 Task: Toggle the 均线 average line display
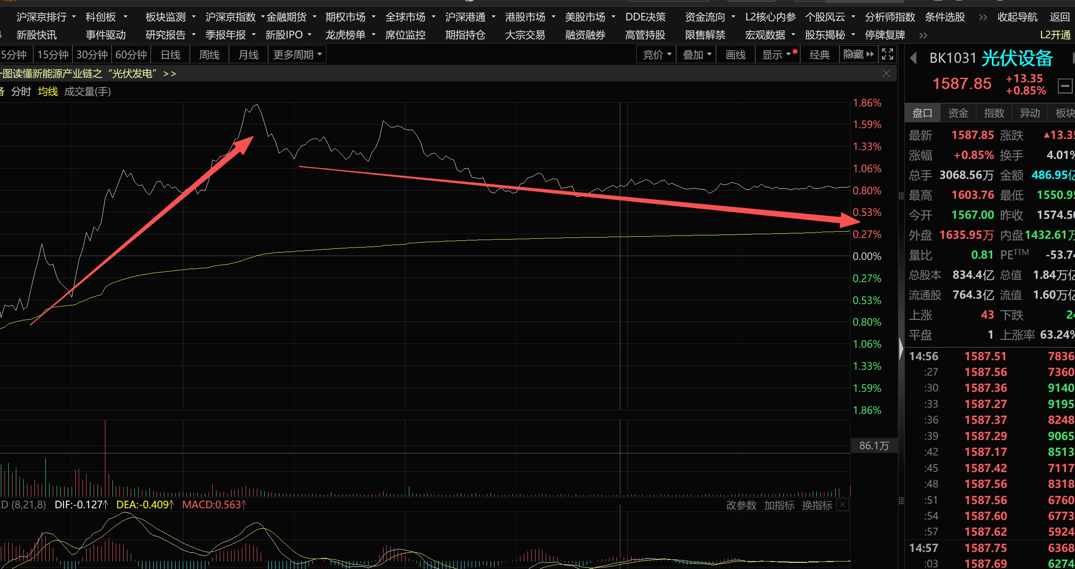pos(47,91)
